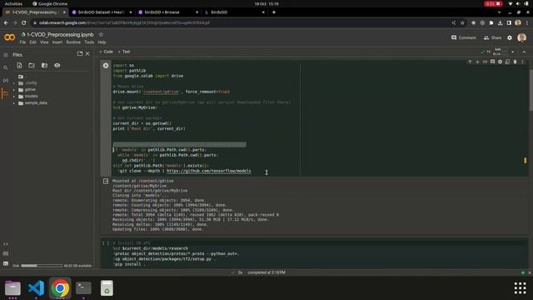Open the find and replace sidebar icon
This screenshot has width=533, height=300.
[6, 67]
